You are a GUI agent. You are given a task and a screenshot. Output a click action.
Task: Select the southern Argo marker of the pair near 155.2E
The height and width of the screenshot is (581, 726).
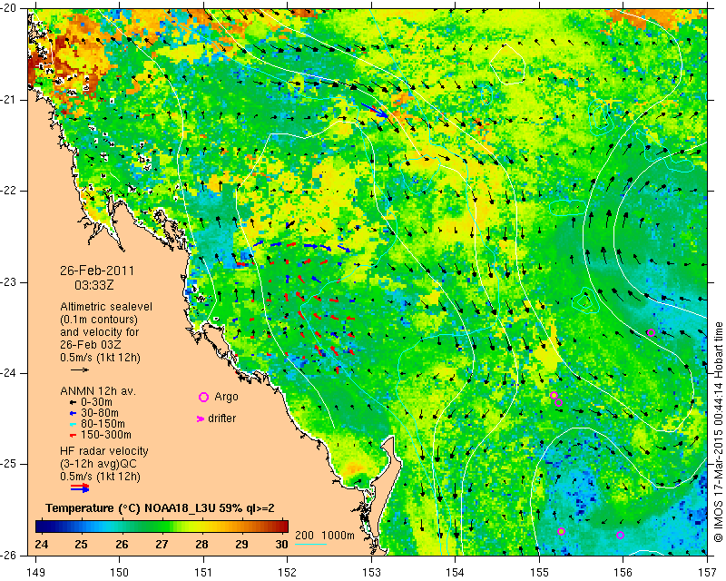[x=559, y=403]
